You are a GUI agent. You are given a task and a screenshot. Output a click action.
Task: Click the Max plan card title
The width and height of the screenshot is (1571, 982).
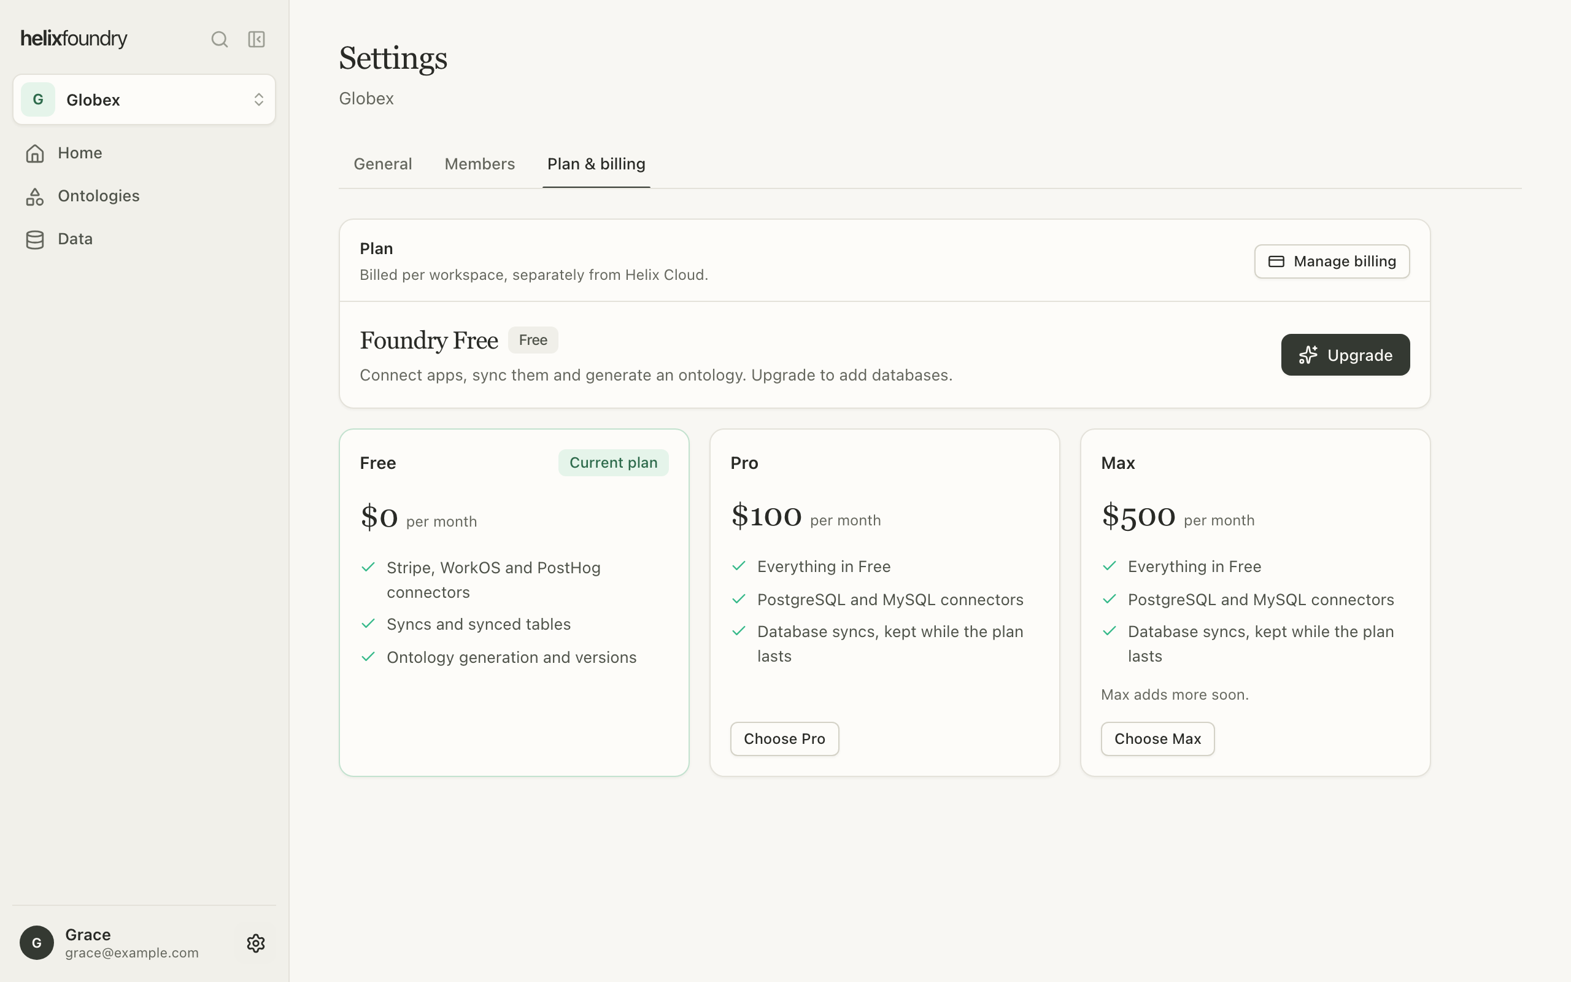[1117, 462]
